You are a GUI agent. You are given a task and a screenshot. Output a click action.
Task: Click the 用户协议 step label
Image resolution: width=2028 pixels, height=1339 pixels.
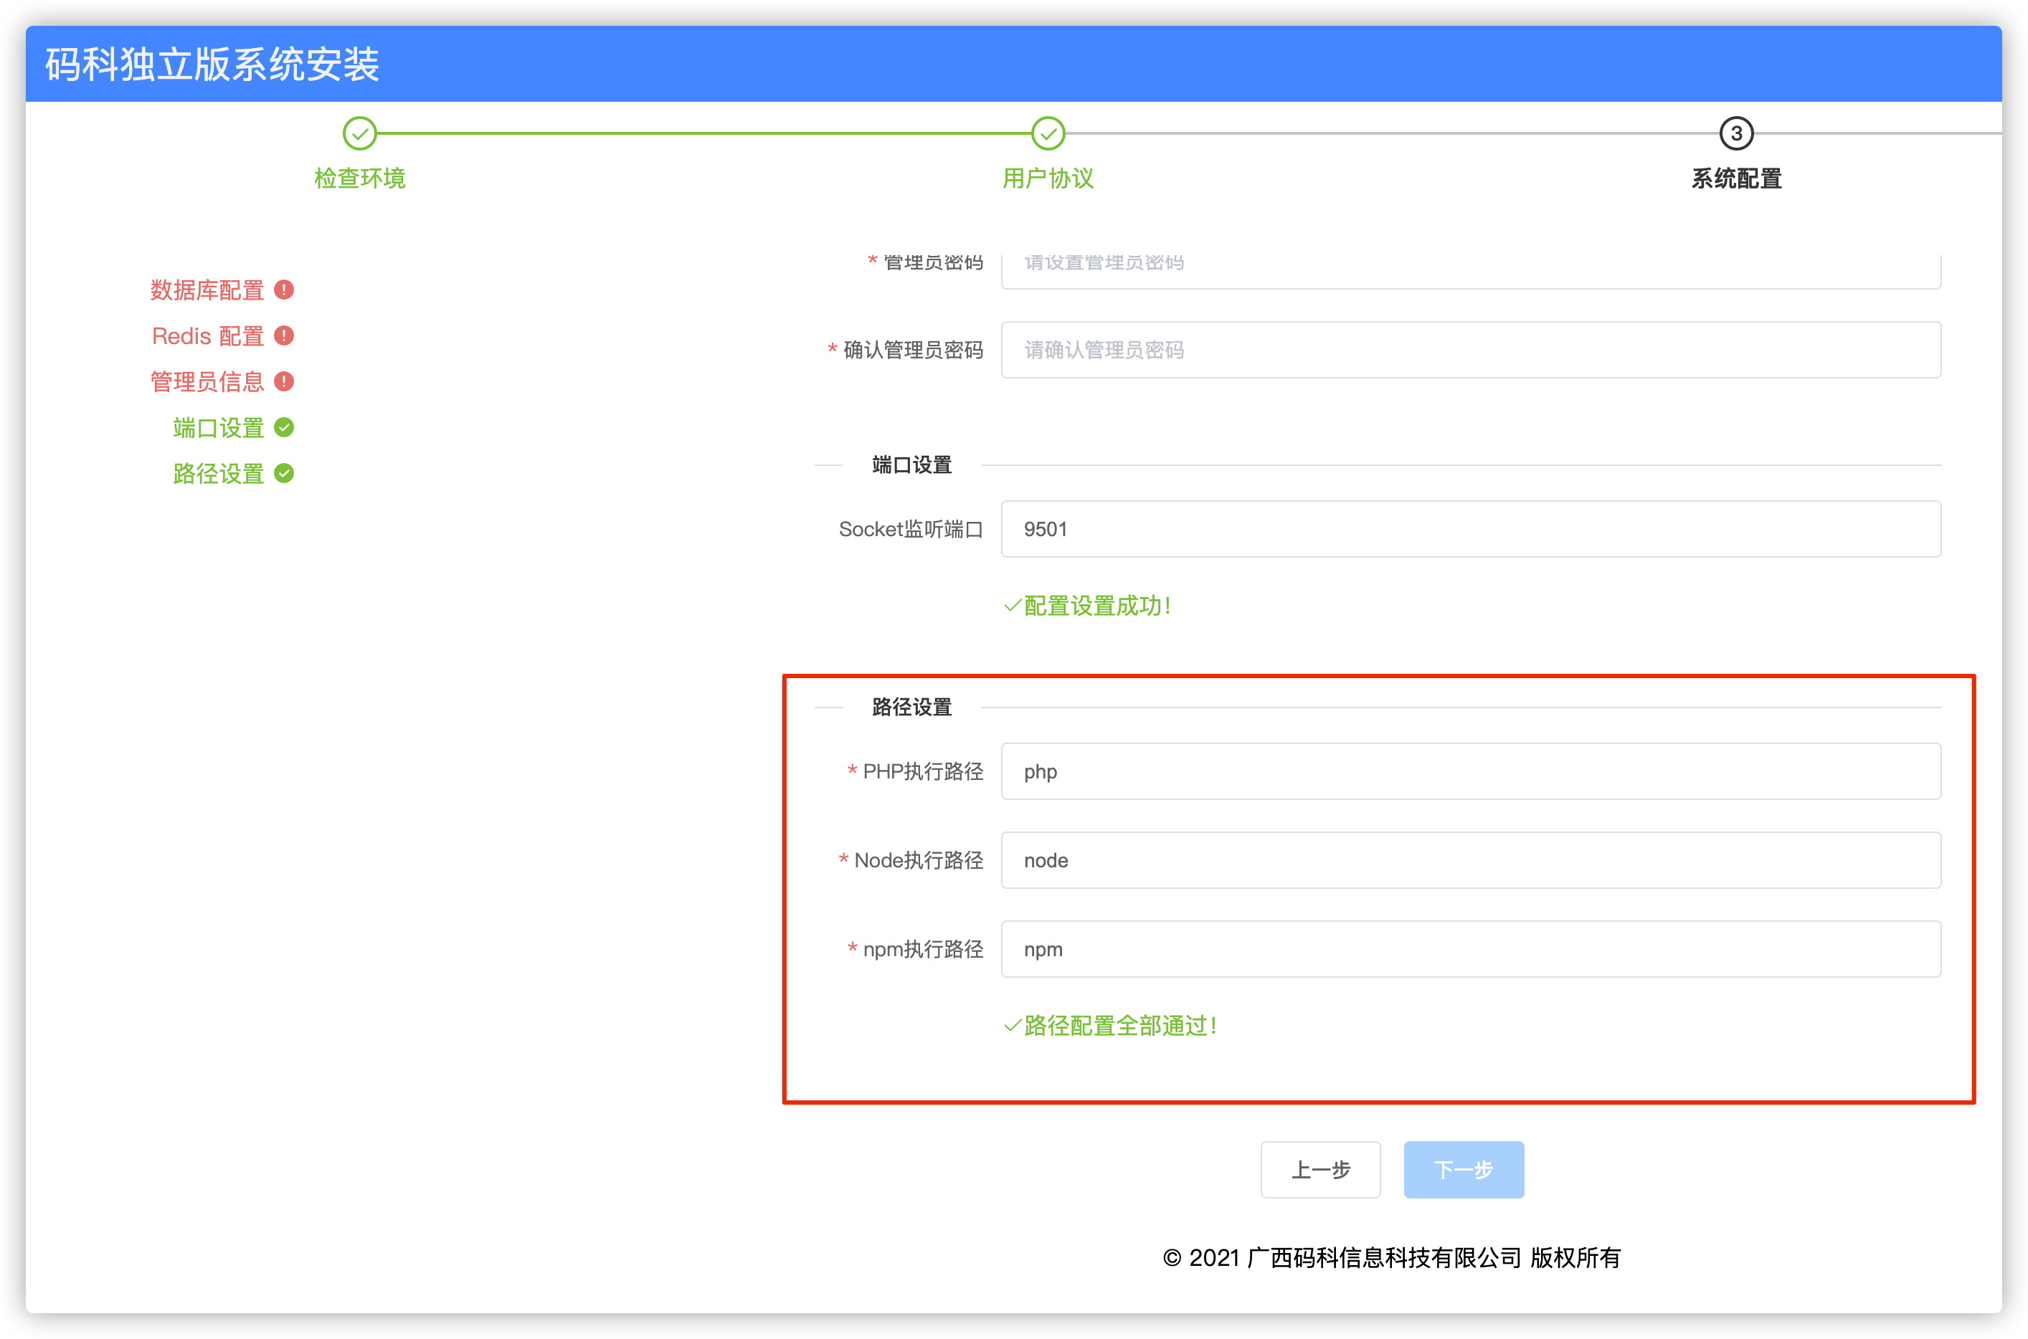(1048, 178)
